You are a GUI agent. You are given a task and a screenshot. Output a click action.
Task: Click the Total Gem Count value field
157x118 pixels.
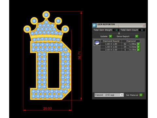click(142, 30)
